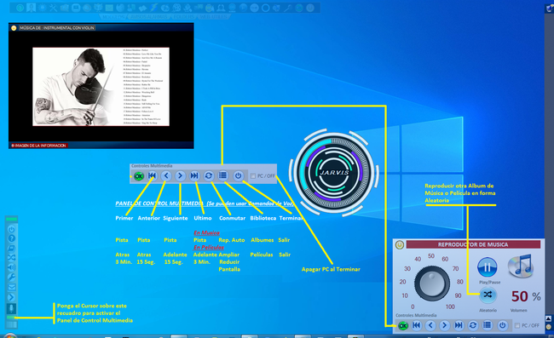The height and width of the screenshot is (338, 554).
Task: Enable PC / OFF checkbox in Reproductor de Musica
Action: 517,325
